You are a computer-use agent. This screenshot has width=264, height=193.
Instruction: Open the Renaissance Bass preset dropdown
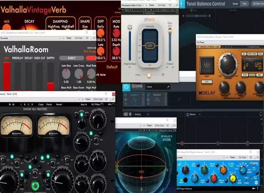tap(133, 5)
